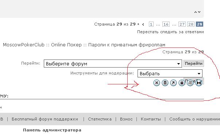Click 'Контакты' in the footer bar
This screenshot has width=220, height=134.
click(x=151, y=119)
